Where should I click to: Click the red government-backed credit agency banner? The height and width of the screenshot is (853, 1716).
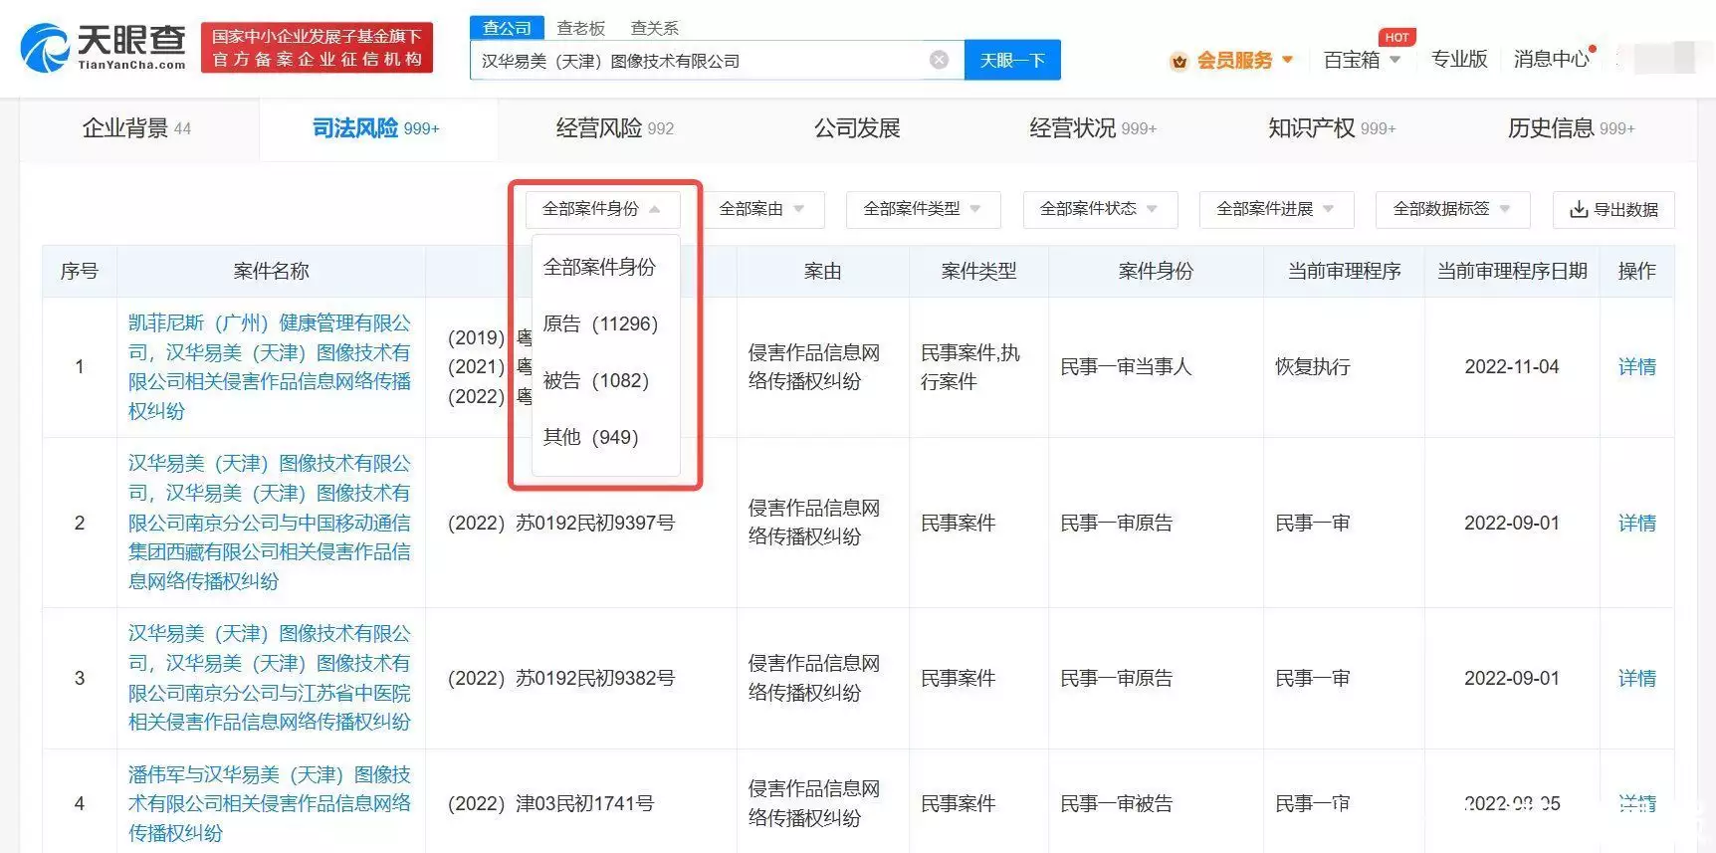coord(317,48)
